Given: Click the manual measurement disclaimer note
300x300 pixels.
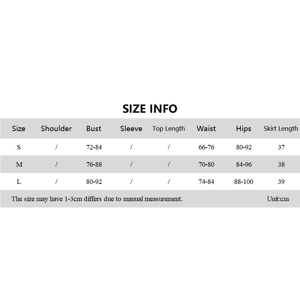Looking at the screenshot, I should point(97,199).
